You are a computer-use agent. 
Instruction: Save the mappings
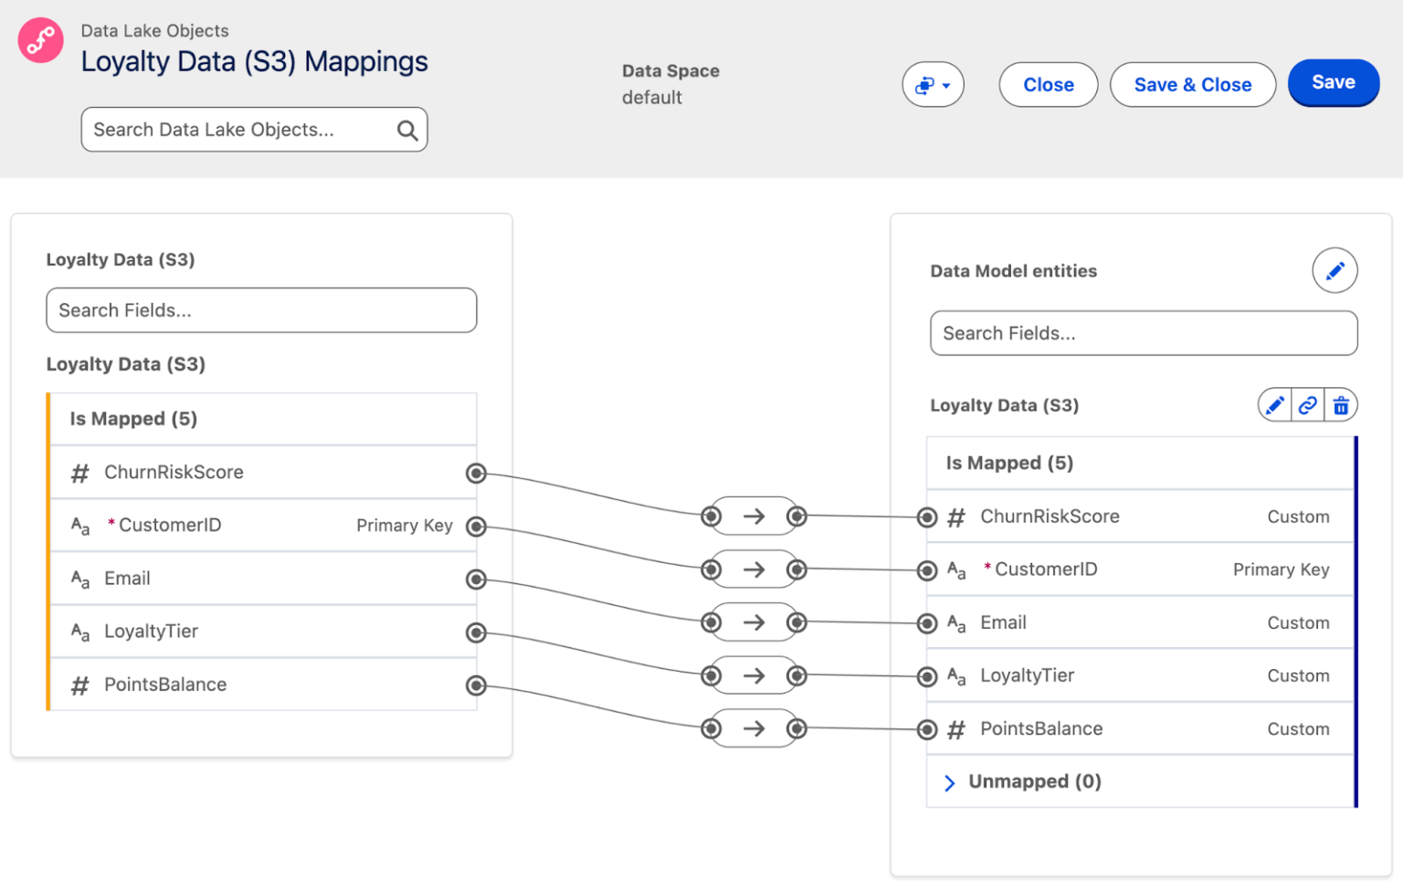click(x=1334, y=83)
